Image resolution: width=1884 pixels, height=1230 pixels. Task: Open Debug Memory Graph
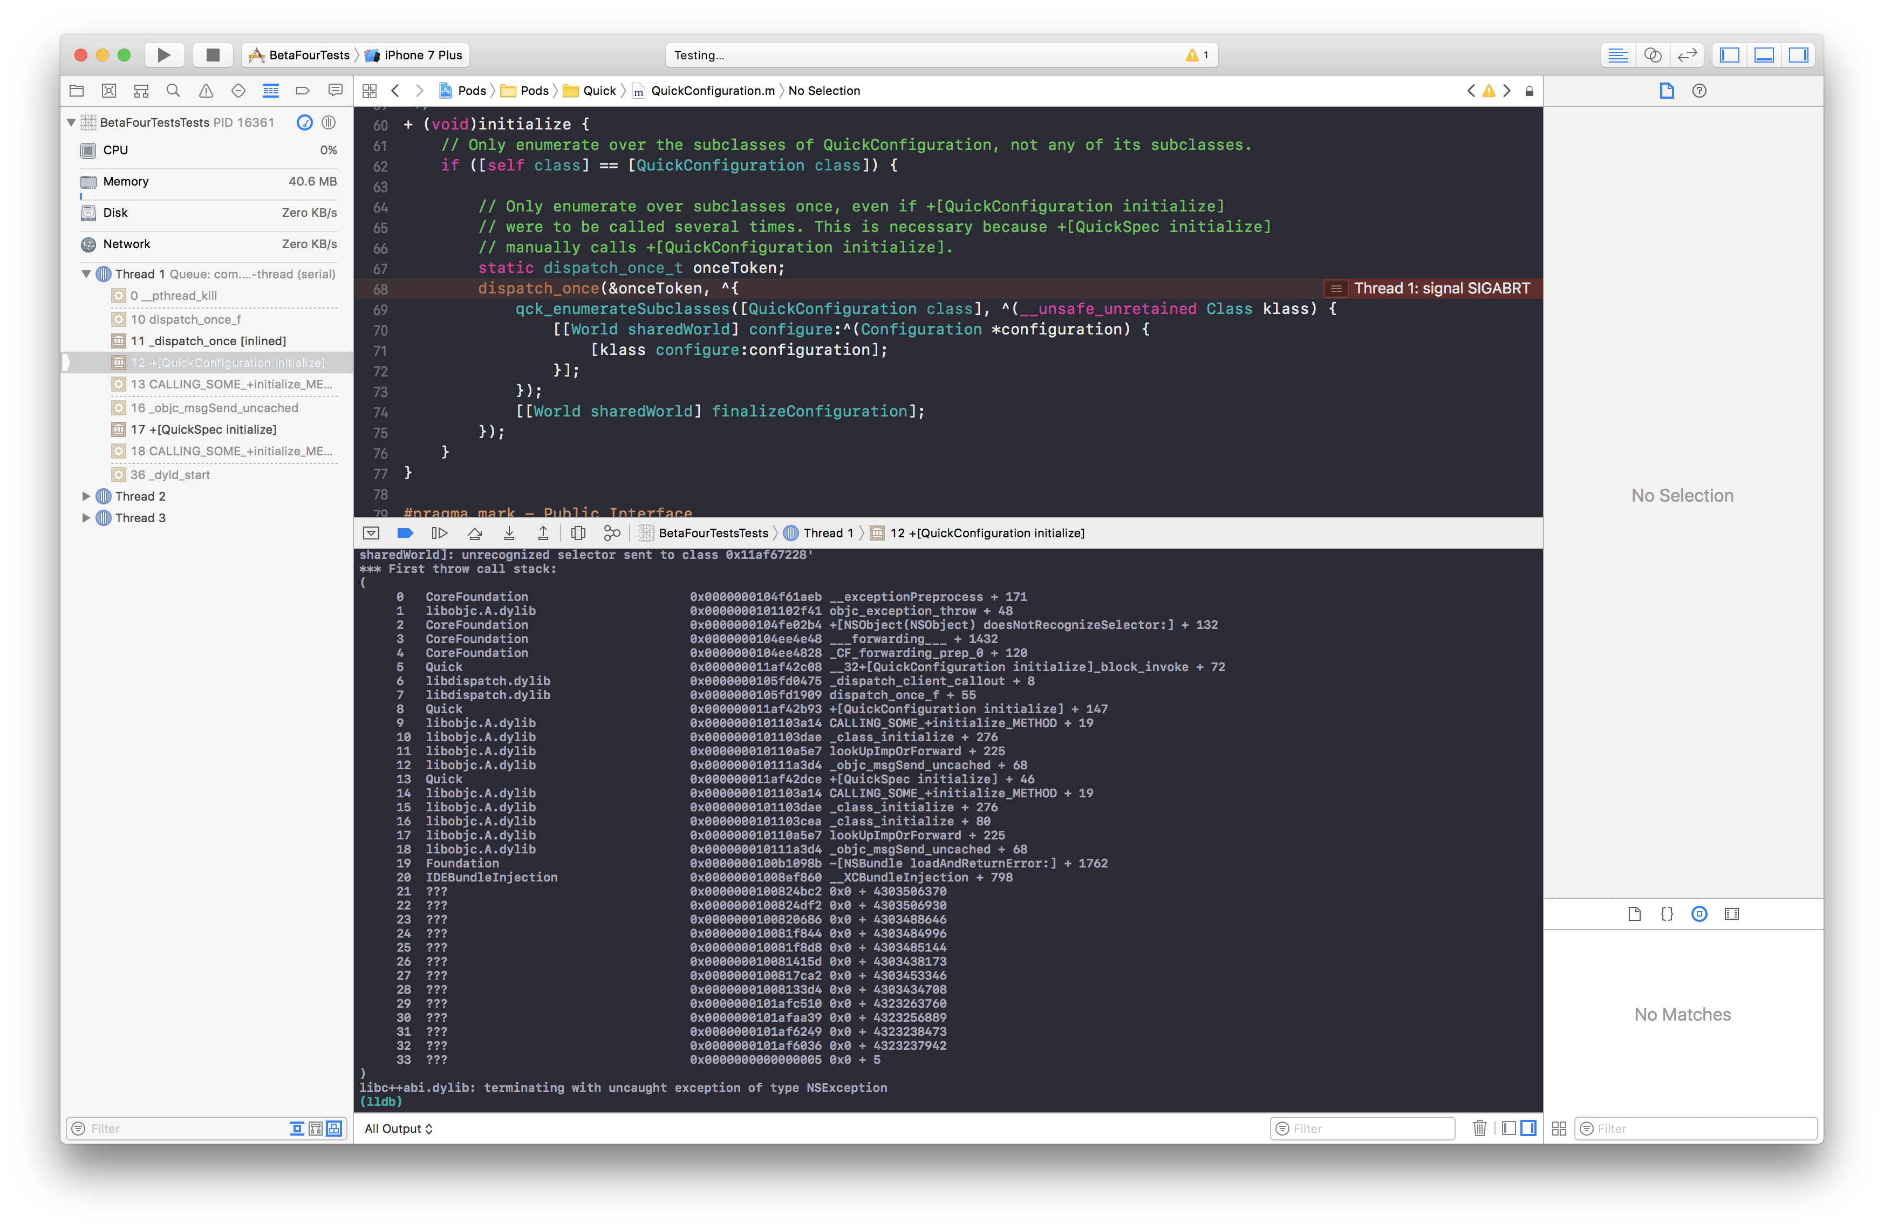click(x=612, y=532)
